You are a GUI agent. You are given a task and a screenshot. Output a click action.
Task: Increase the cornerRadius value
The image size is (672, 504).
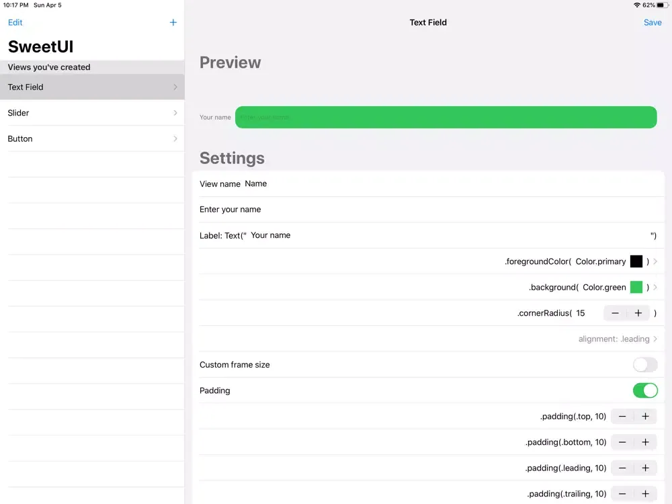(638, 313)
